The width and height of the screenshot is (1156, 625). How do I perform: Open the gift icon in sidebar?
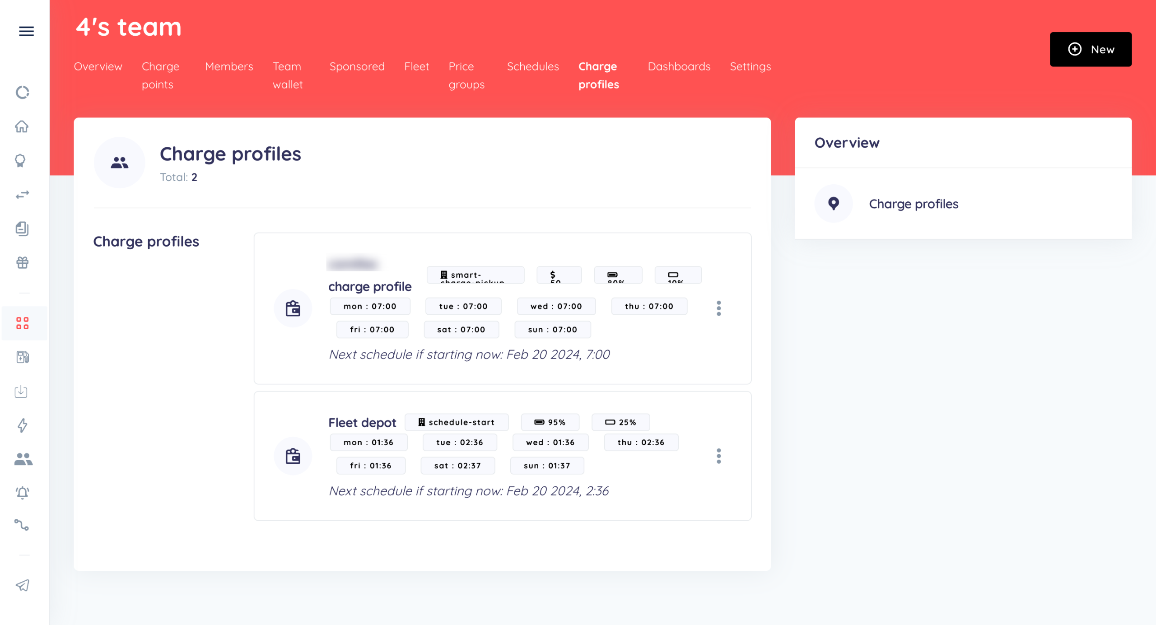pos(22,262)
